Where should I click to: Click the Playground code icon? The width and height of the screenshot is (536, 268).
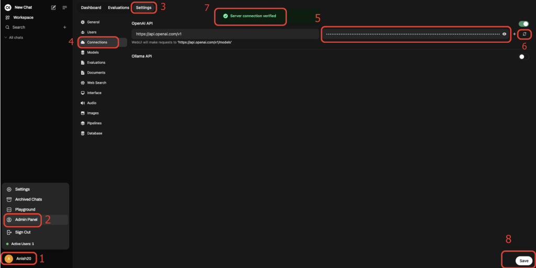pos(9,209)
